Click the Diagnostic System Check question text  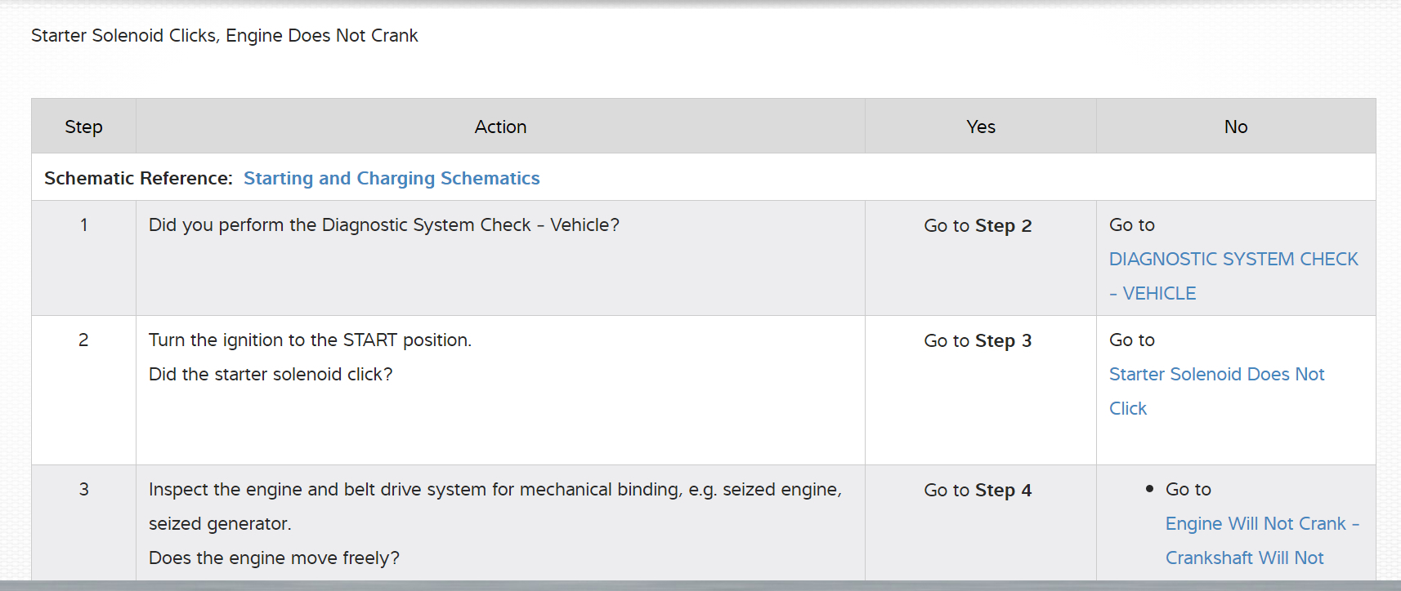point(383,225)
